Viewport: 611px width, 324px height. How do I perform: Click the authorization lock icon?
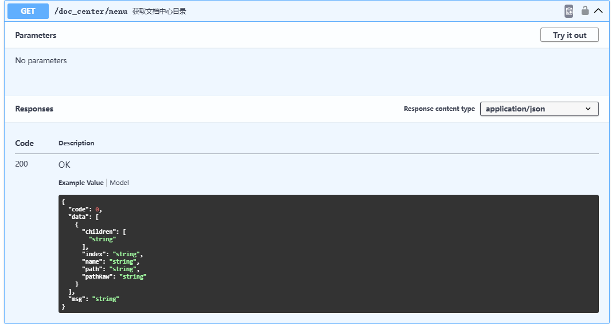click(x=585, y=10)
